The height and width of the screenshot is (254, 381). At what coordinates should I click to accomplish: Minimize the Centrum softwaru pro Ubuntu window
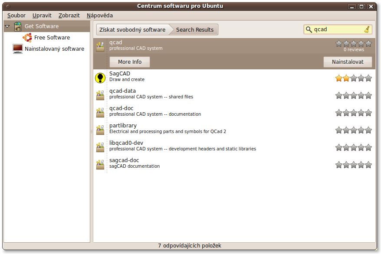[x=351, y=7]
